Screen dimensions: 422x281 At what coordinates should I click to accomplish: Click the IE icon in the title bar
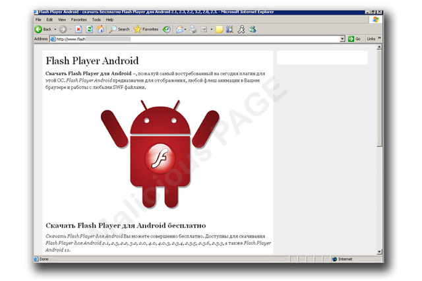36,12
